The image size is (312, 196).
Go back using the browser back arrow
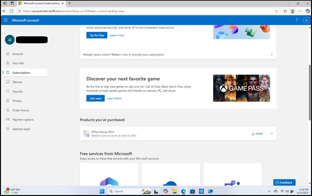(x=4, y=11)
